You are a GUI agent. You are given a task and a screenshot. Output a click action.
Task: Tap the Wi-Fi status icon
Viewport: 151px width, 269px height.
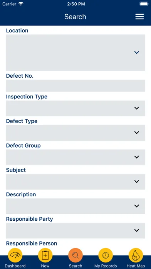[x=21, y=4]
